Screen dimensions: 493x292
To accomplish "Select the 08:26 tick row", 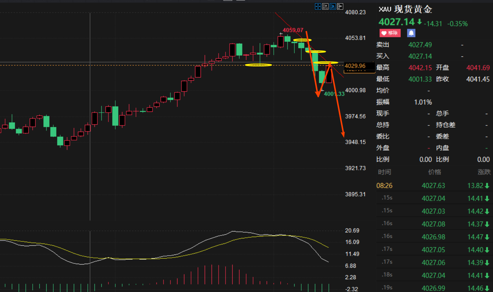I will [x=434, y=186].
